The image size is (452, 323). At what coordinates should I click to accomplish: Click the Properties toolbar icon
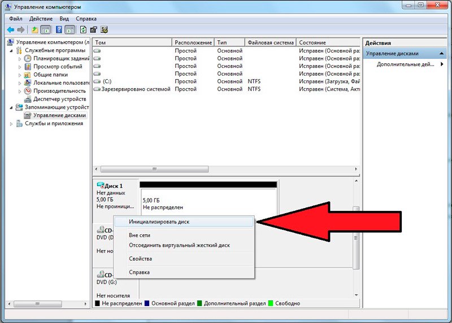click(x=93, y=30)
